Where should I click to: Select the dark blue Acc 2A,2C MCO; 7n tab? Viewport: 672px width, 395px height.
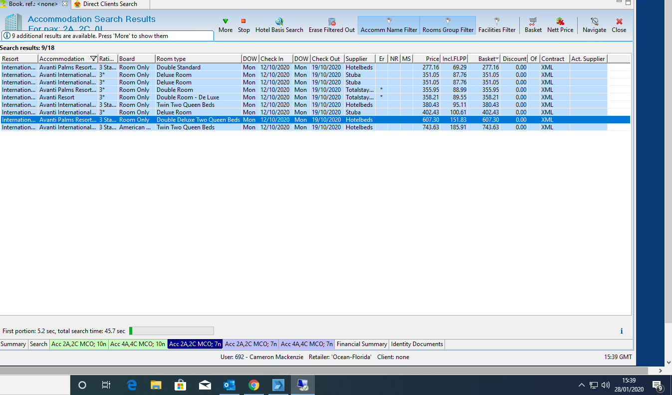(195, 344)
